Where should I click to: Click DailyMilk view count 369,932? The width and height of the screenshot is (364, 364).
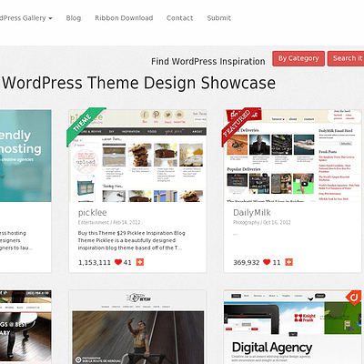click(247, 262)
